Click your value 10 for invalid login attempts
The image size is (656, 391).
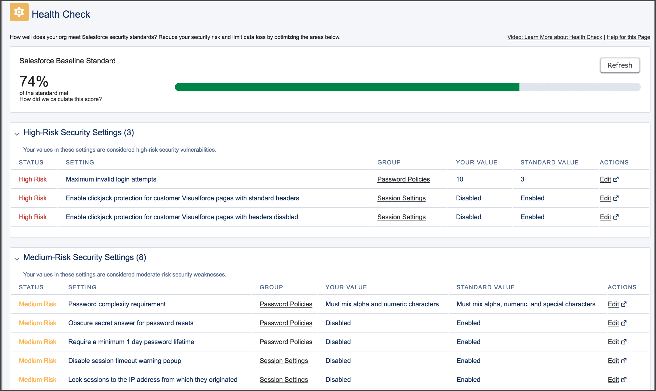click(460, 179)
